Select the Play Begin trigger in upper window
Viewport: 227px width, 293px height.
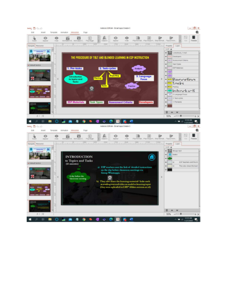click(x=90, y=39)
